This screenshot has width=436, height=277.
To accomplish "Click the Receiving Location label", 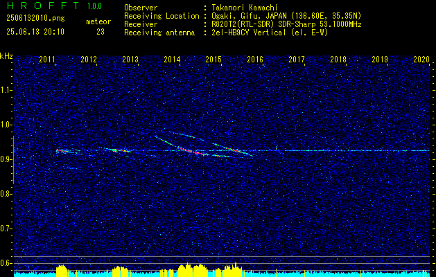I will [x=162, y=16].
